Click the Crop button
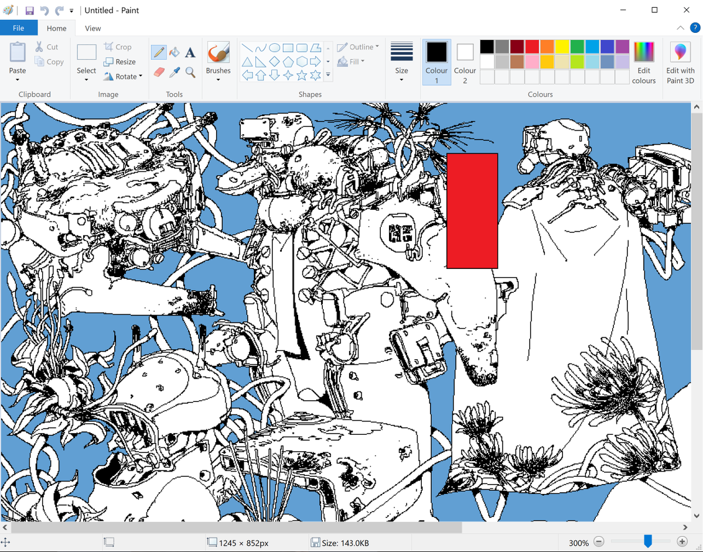703x552 pixels. coord(118,47)
